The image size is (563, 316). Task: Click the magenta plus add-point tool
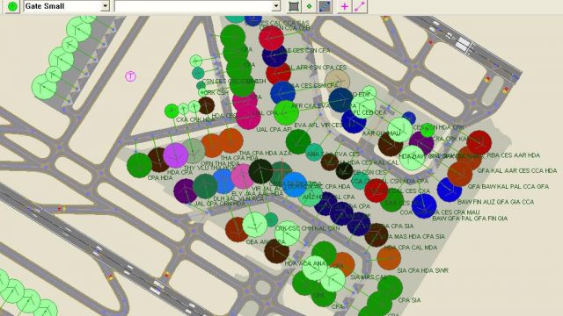[344, 6]
